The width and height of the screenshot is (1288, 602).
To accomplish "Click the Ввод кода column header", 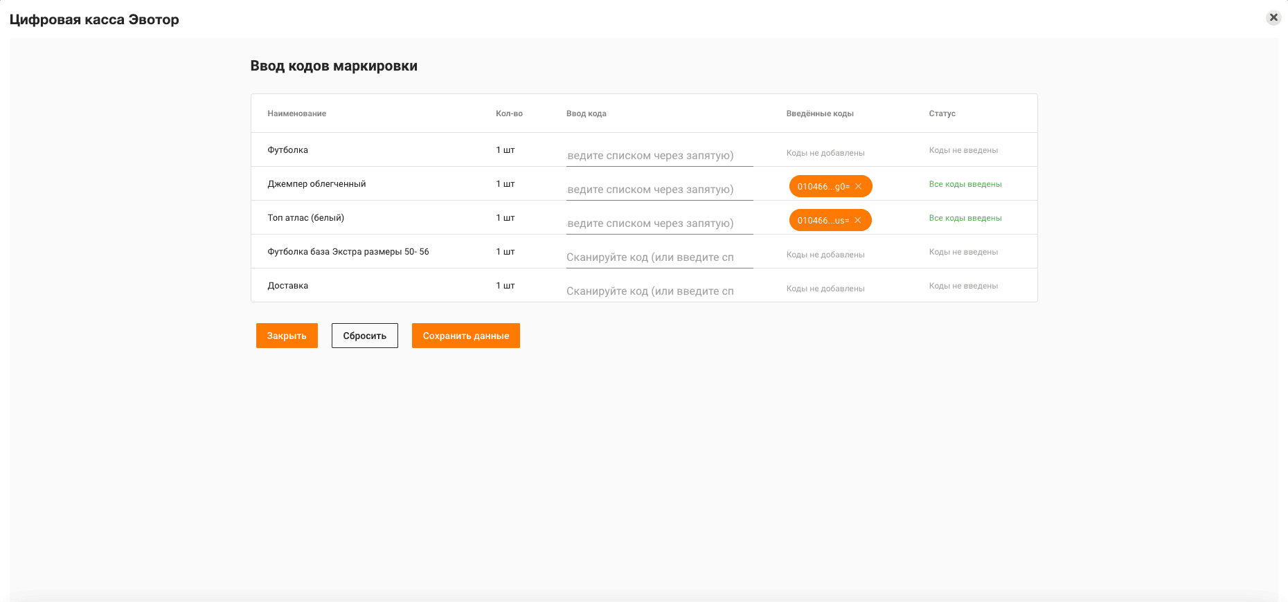I will [x=587, y=113].
